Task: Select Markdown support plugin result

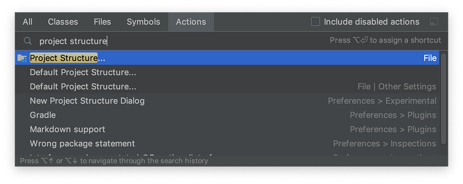Action: (68, 129)
